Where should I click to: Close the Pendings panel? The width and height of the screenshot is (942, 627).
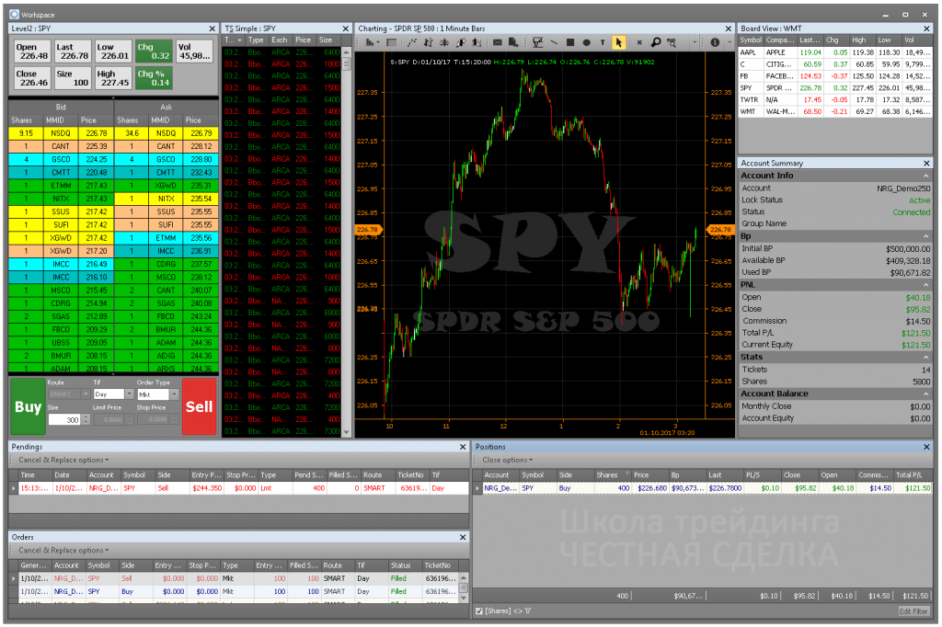coord(463,447)
